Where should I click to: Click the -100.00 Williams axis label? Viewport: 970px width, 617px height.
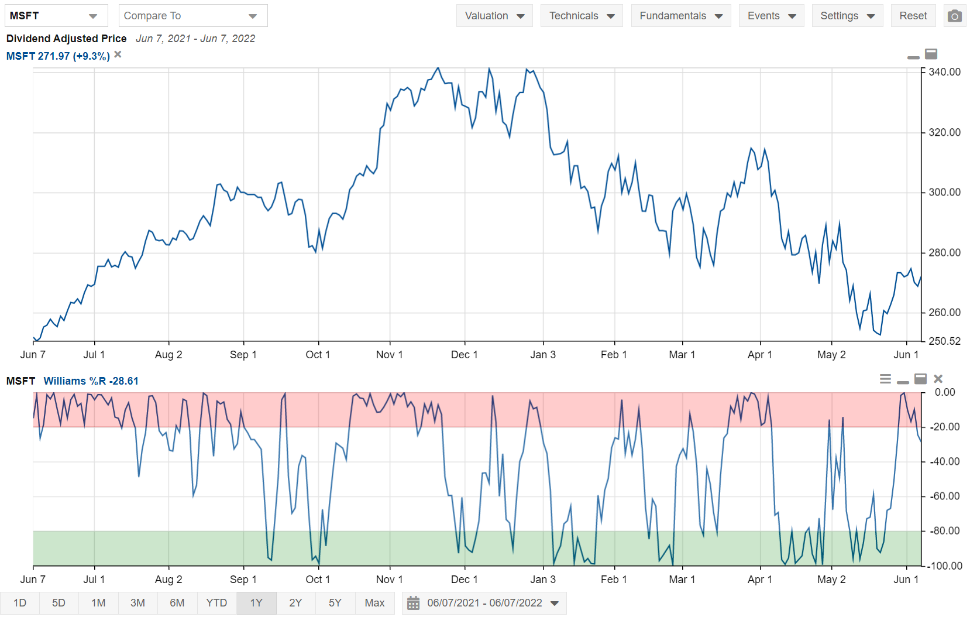[944, 566]
